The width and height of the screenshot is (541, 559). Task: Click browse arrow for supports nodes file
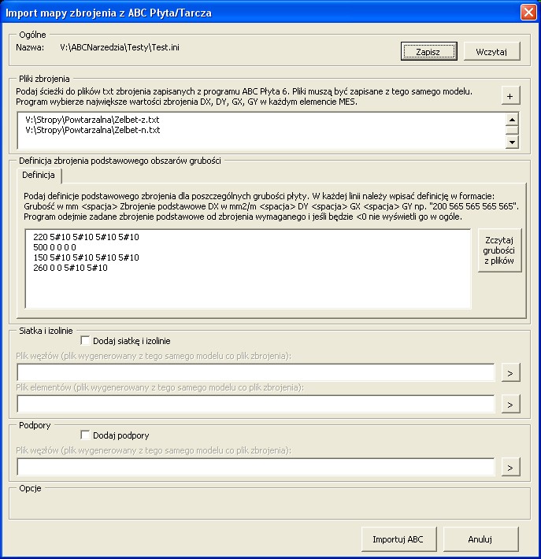click(x=510, y=467)
